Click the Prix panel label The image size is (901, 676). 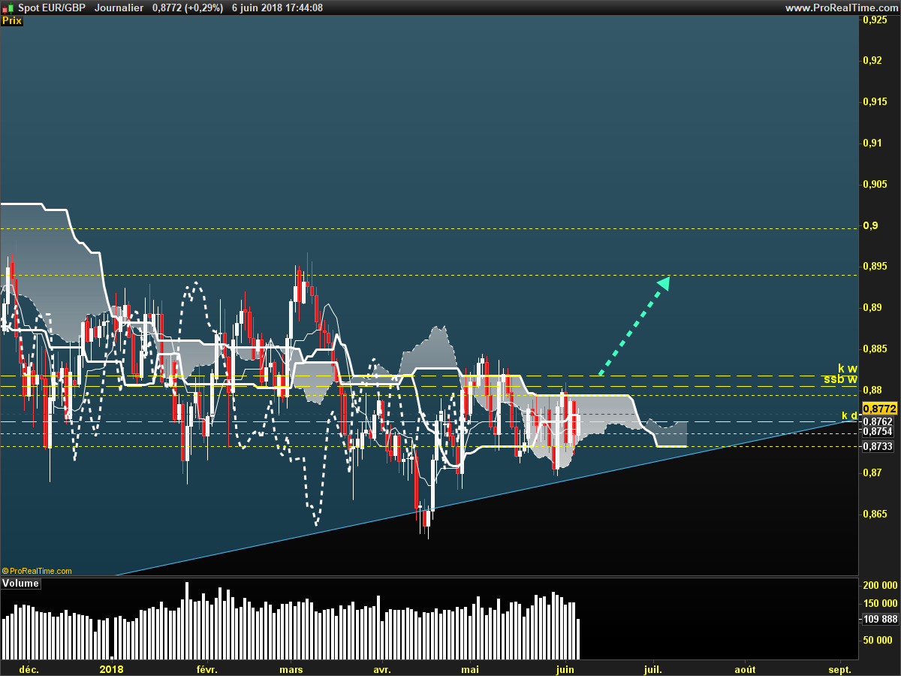[12, 21]
